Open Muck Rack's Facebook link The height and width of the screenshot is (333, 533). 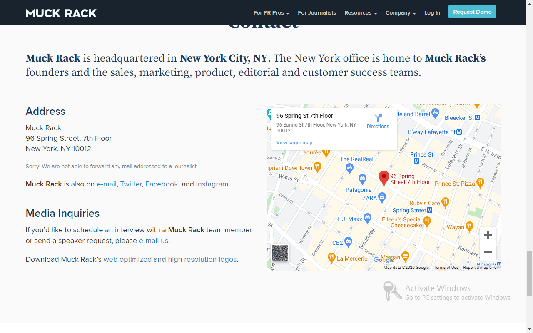[x=162, y=184]
